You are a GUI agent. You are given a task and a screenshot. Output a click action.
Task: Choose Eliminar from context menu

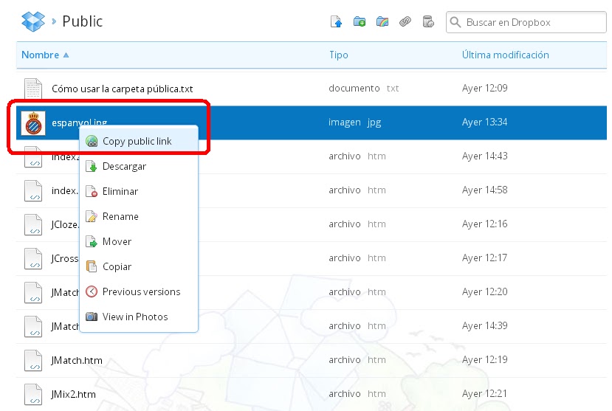[x=139, y=191]
